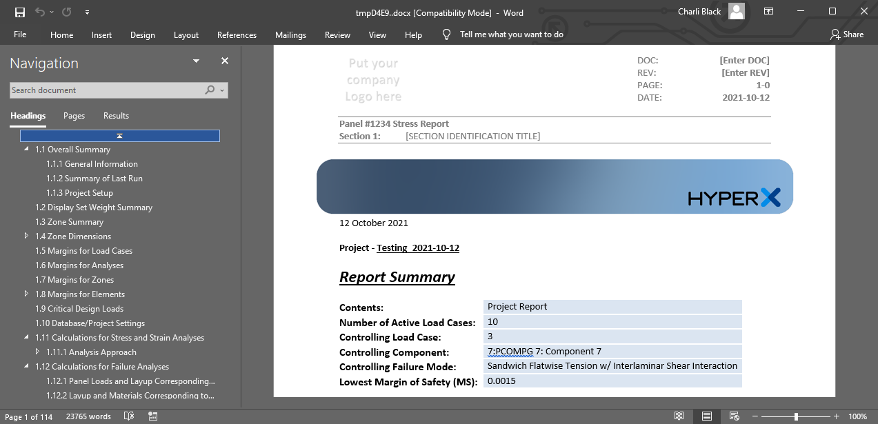This screenshot has height=424, width=878.
Task: Switch to Web Layout view
Action: [735, 416]
